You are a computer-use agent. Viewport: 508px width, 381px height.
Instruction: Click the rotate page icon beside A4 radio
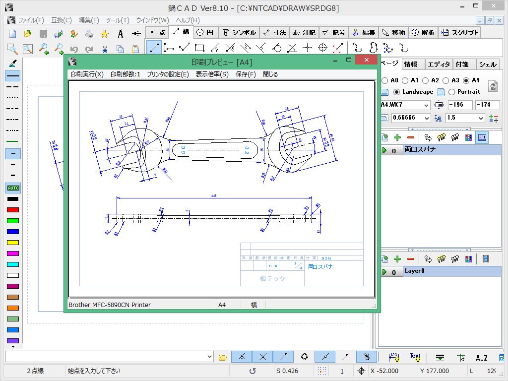tap(493, 86)
